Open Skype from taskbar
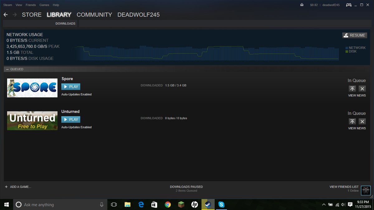The width and height of the screenshot is (374, 210). 221,204
